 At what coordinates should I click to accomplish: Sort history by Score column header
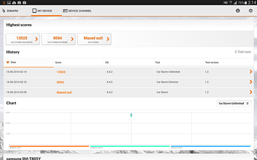[79, 62]
